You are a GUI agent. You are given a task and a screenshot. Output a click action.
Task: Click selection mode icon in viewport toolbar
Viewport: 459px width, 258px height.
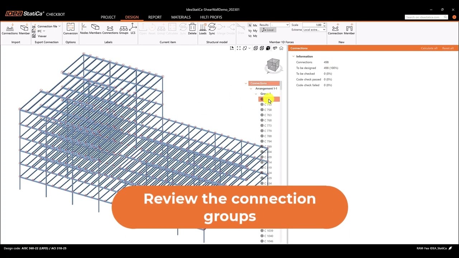(x=232, y=48)
